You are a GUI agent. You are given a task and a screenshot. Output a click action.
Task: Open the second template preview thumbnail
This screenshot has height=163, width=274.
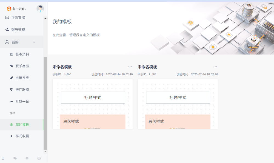point(178,104)
